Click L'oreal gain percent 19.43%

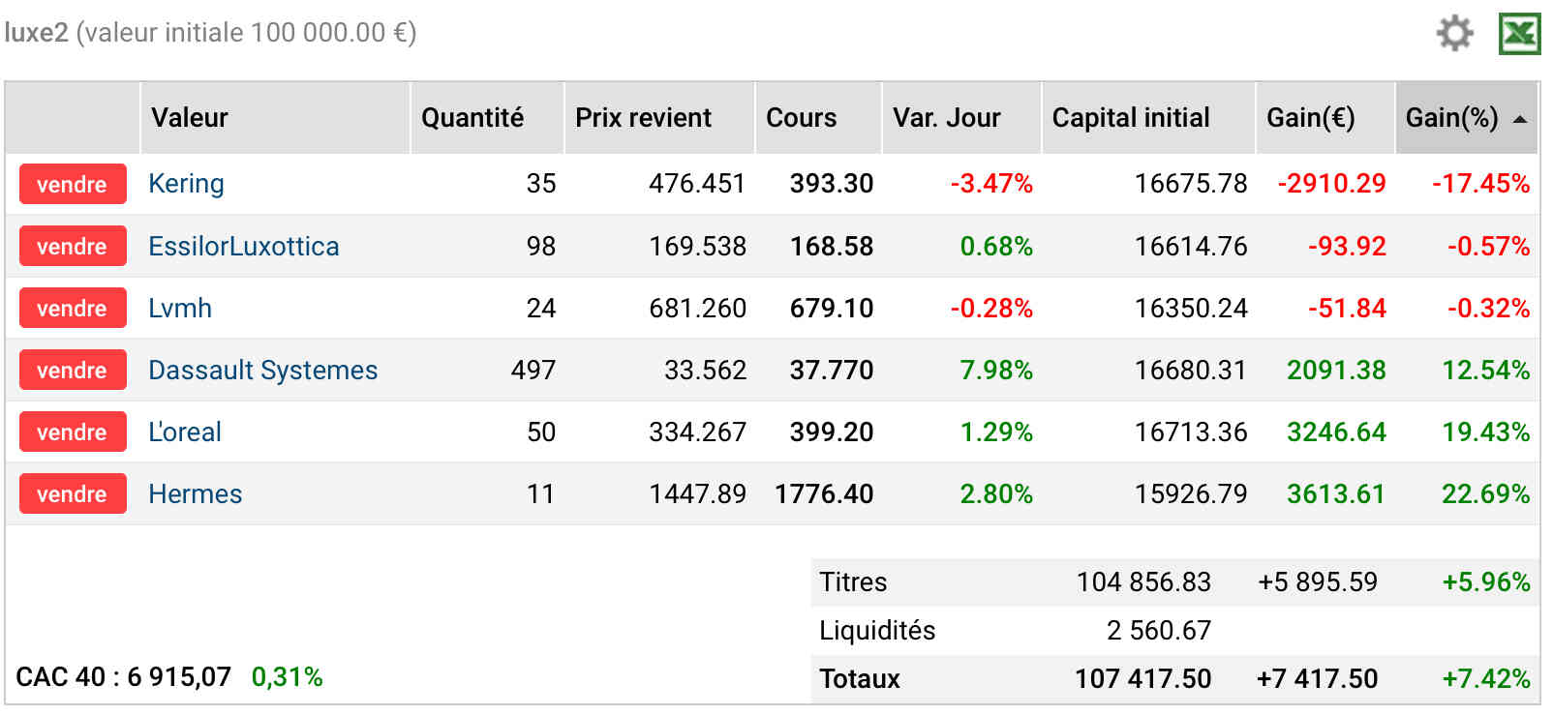tap(1486, 432)
